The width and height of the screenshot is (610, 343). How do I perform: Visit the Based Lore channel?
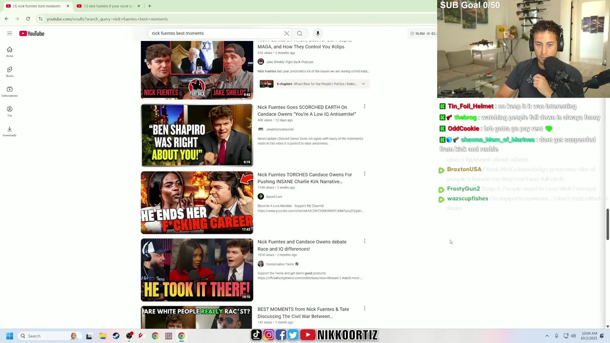(x=274, y=197)
